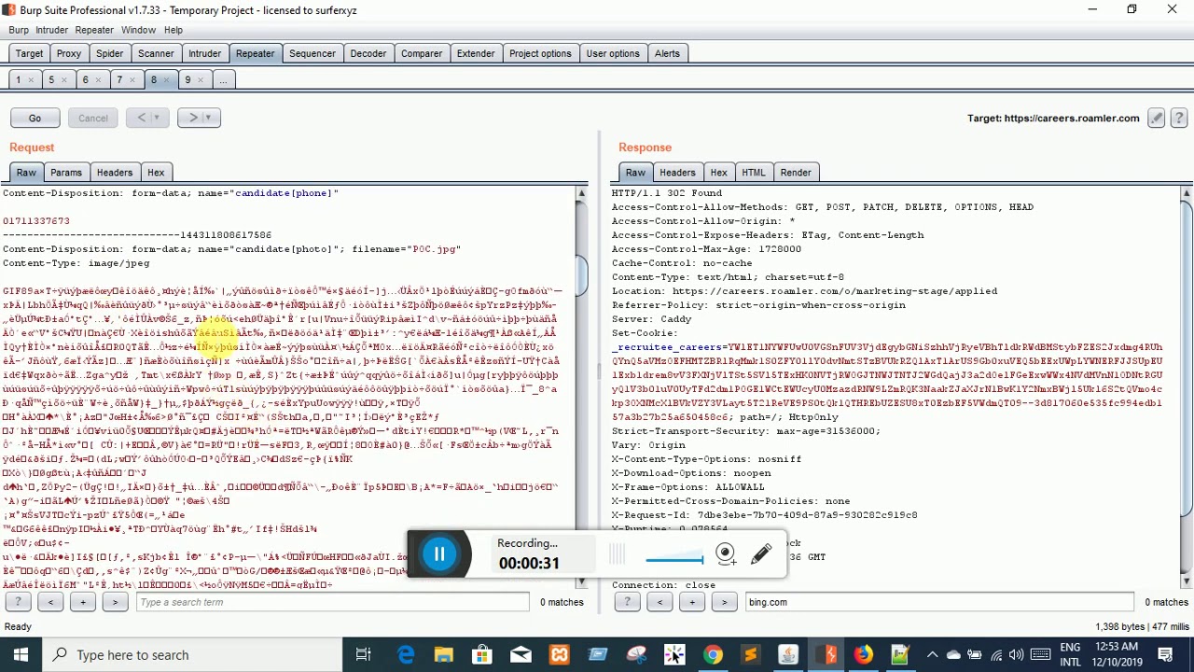1194x672 pixels.
Task: Show response HTML view
Action: (754, 173)
